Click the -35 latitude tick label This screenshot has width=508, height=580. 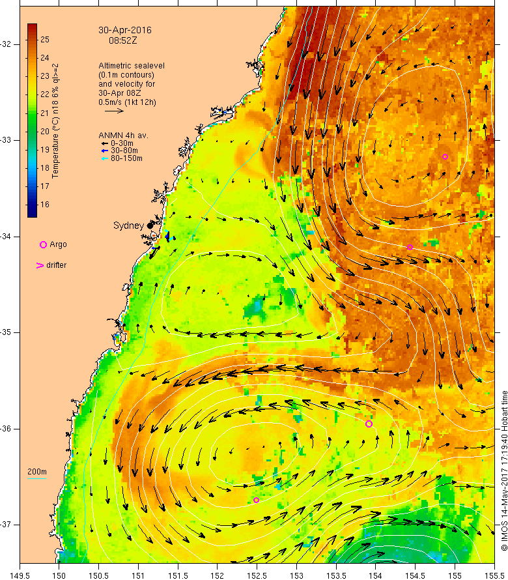6,332
